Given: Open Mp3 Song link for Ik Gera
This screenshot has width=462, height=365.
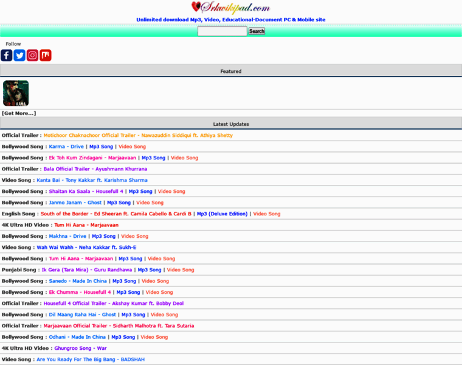Looking at the screenshot, I should (x=150, y=269).
